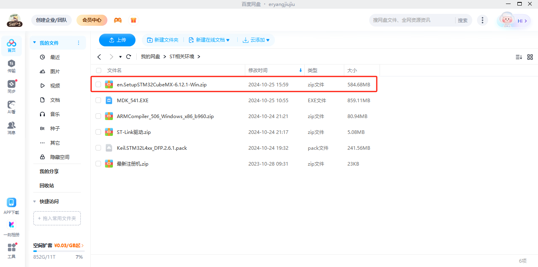Click the ST-Link驱动.zip file icon
538x267 pixels.
(x=109, y=132)
